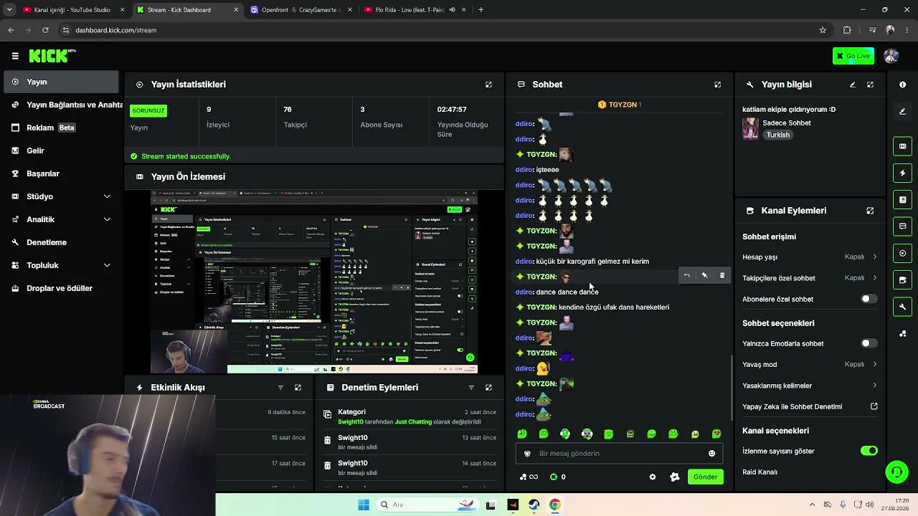Image resolution: width=918 pixels, height=516 pixels.
Task: Pop out the Sohbet chat panel
Action: [x=717, y=85]
